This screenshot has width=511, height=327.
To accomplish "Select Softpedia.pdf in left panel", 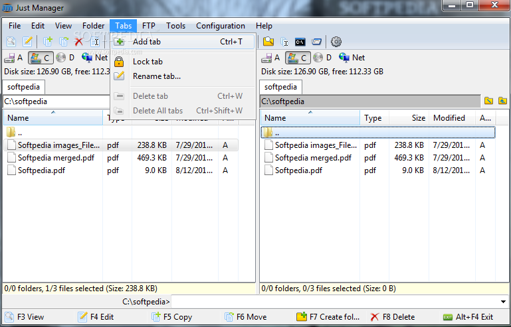I will coord(120,170).
